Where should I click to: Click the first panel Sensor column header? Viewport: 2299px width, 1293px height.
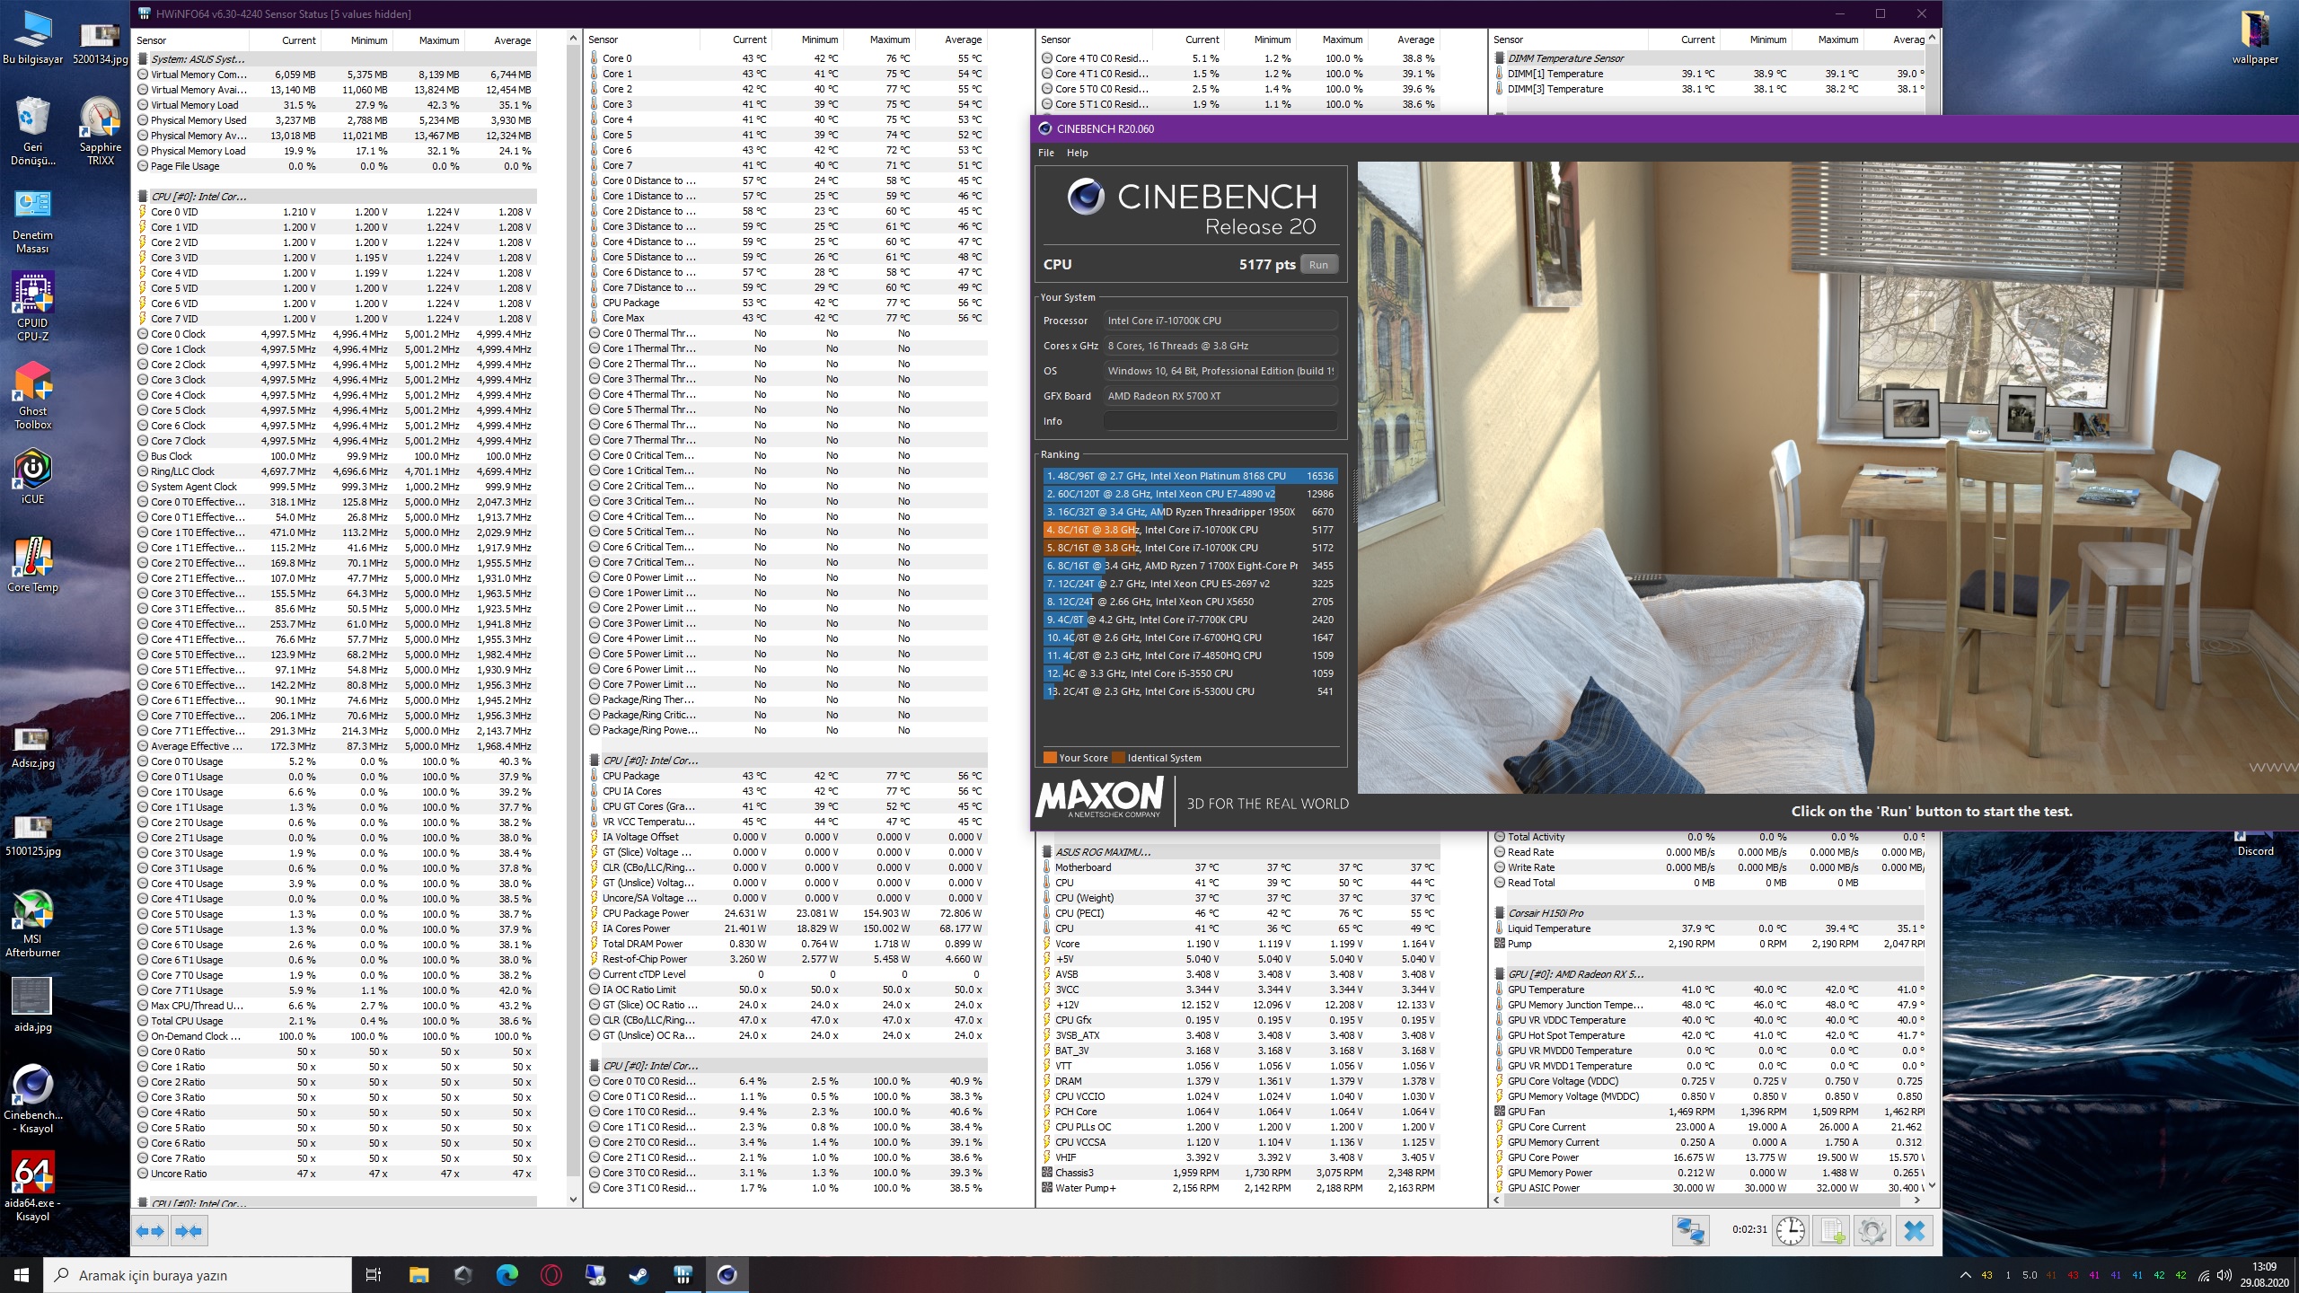pyautogui.click(x=191, y=40)
